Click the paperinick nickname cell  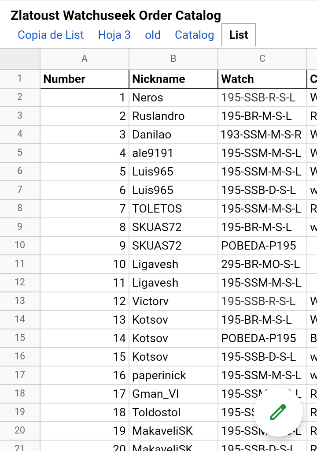[173, 375]
